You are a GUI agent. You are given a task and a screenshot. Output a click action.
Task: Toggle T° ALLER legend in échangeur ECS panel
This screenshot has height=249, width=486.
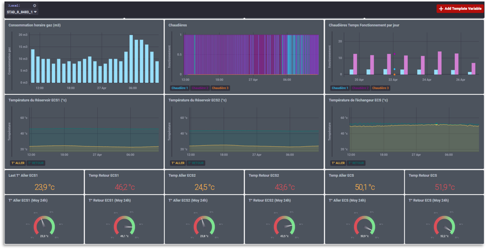point(338,163)
